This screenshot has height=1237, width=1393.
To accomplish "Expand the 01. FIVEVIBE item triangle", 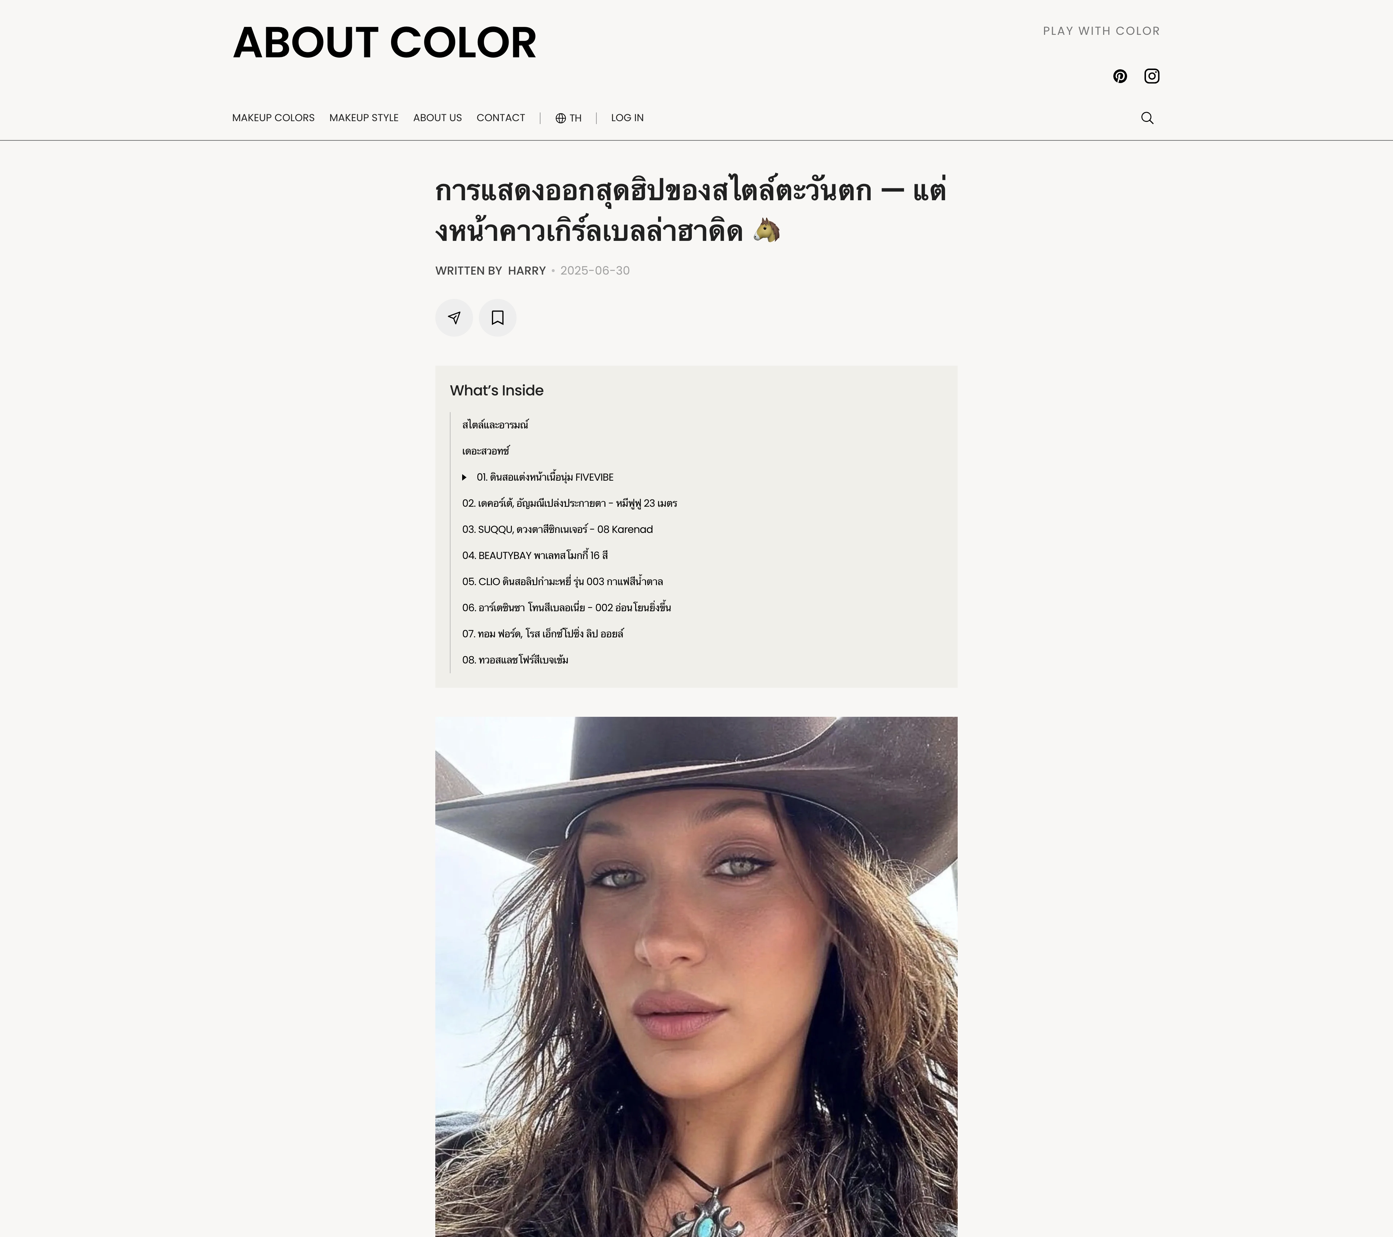I will [464, 477].
